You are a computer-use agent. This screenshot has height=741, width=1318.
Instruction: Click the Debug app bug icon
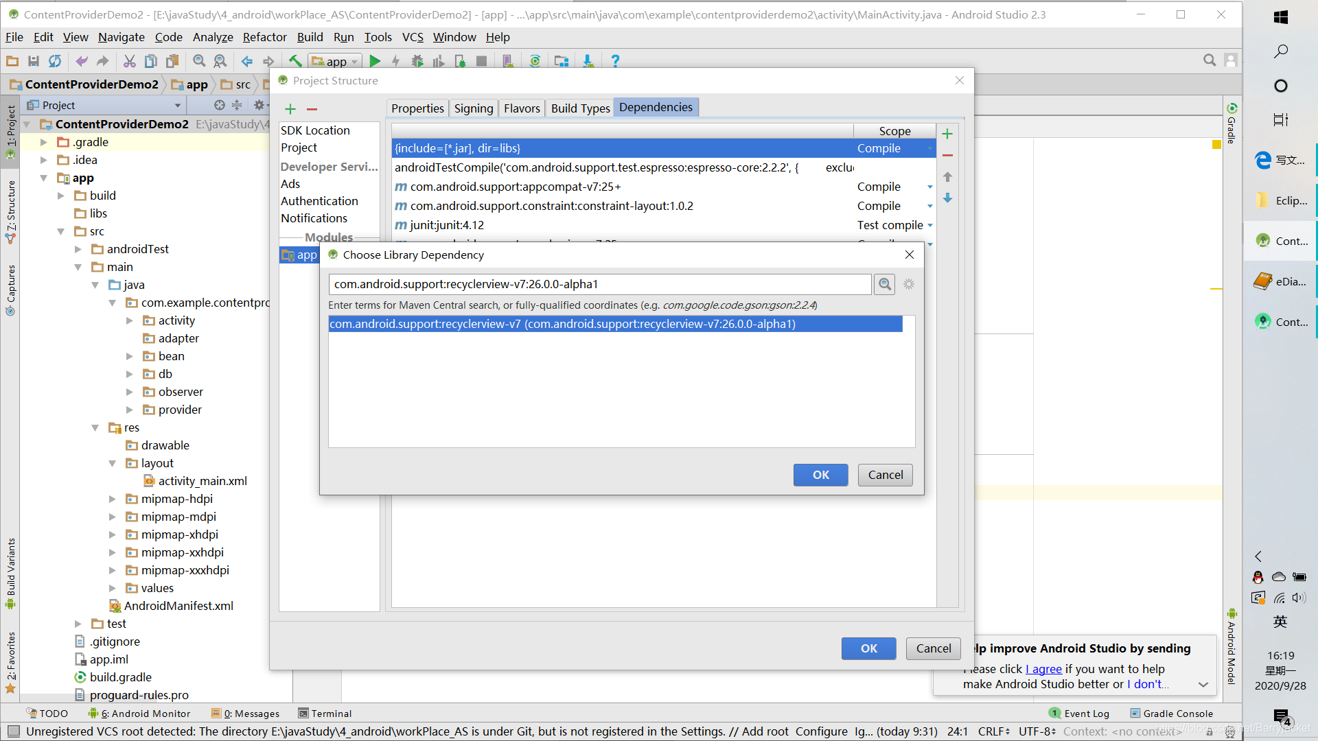click(417, 61)
